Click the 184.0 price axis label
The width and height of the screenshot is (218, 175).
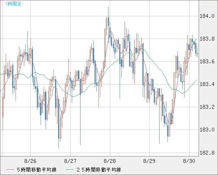(207, 16)
